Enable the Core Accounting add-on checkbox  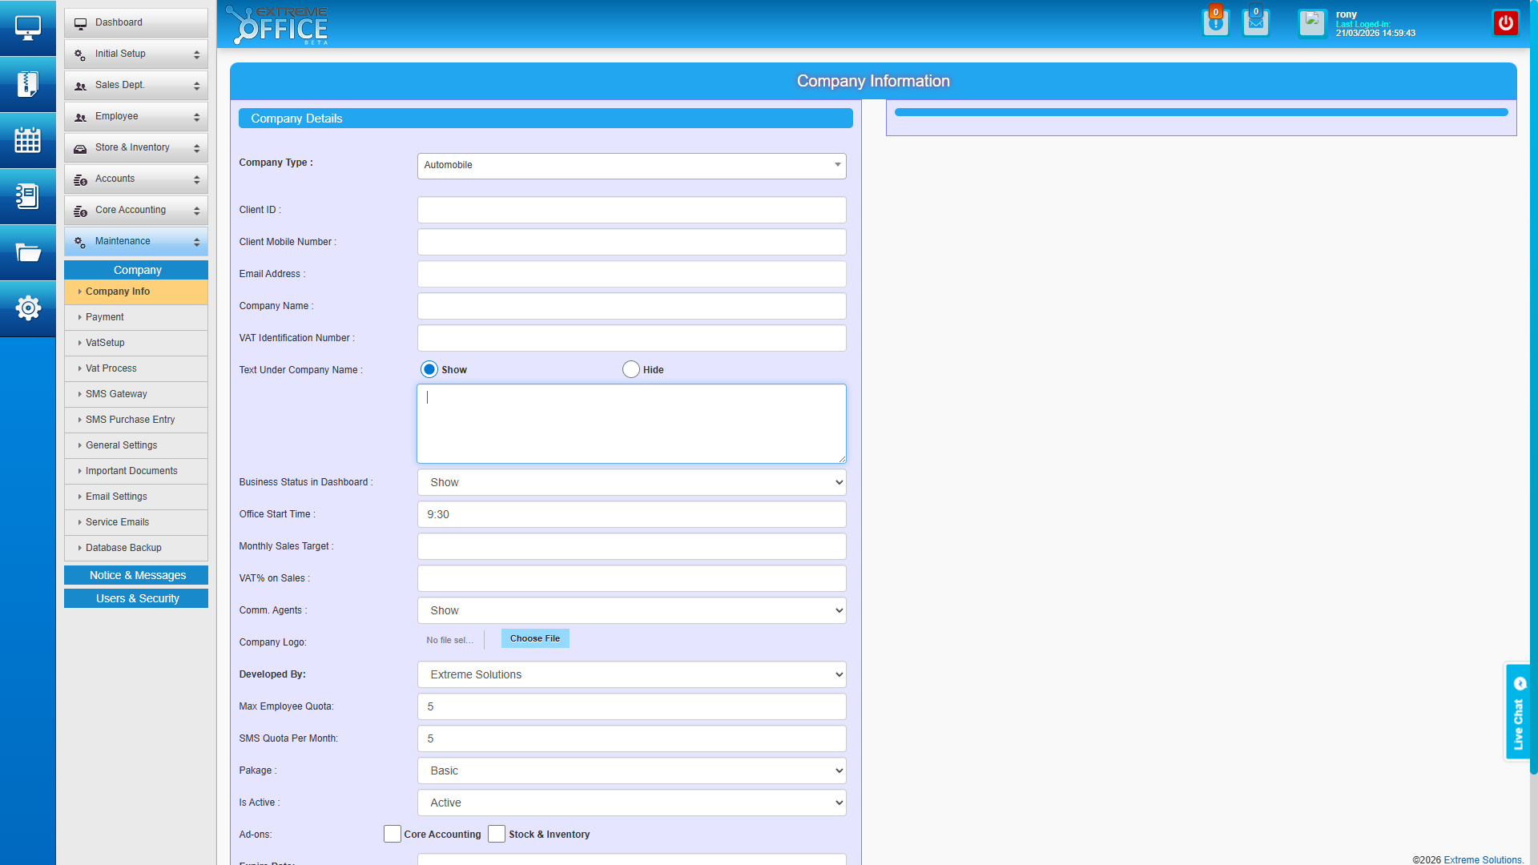(x=393, y=834)
